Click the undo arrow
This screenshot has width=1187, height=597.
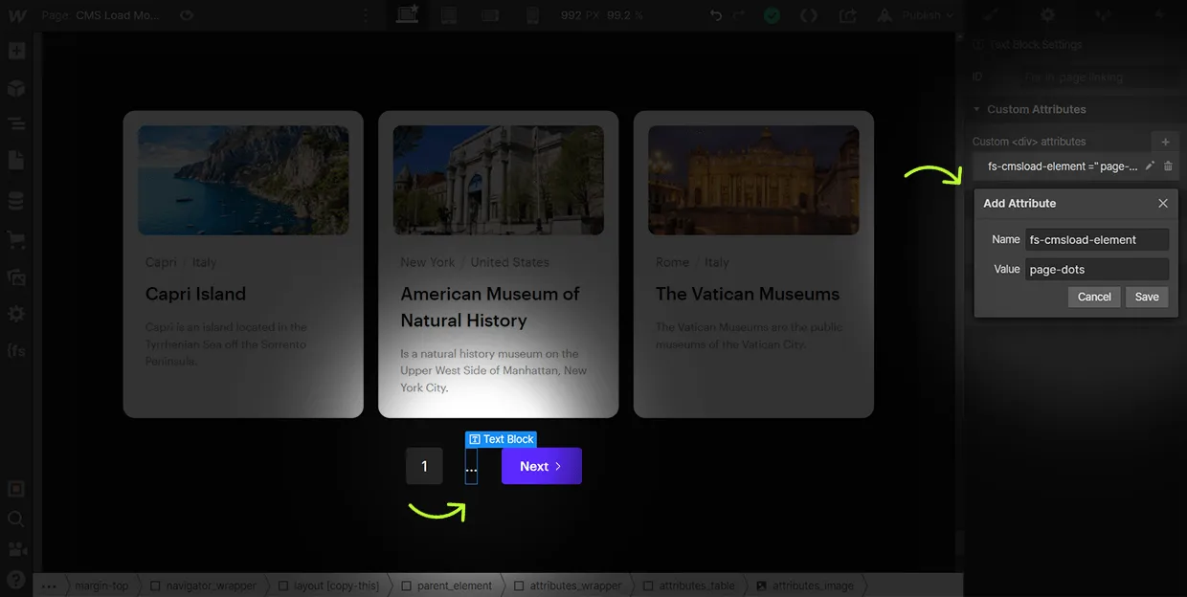point(716,15)
